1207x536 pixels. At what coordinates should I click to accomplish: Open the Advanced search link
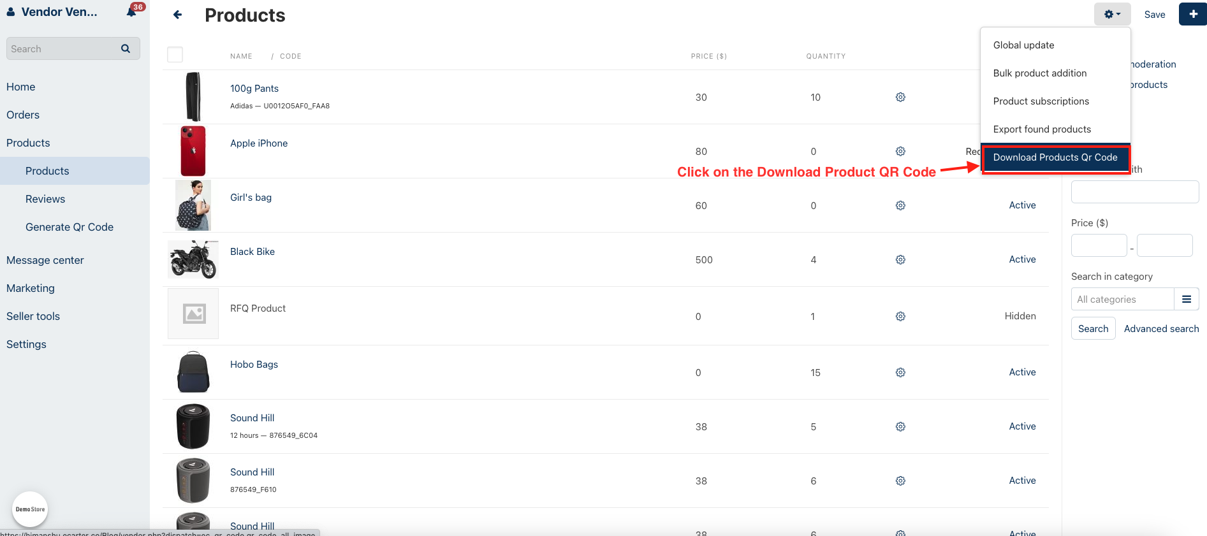point(1161,329)
